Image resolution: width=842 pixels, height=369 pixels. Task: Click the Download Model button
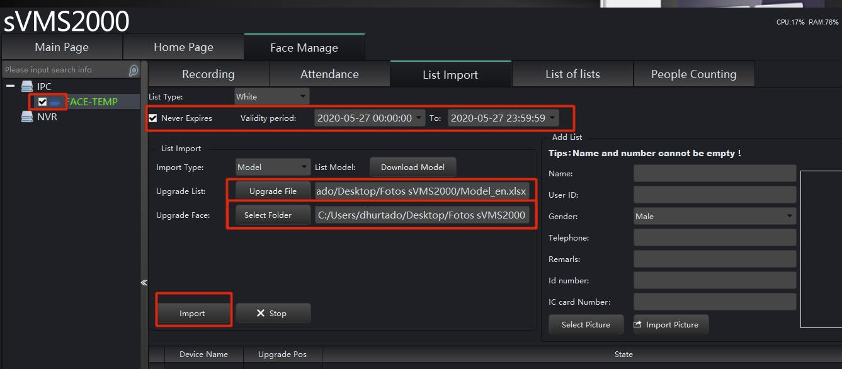coord(412,167)
